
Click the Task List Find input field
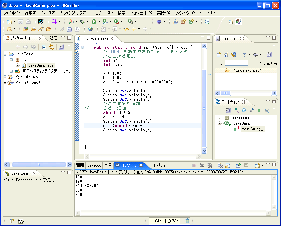tap(236, 63)
